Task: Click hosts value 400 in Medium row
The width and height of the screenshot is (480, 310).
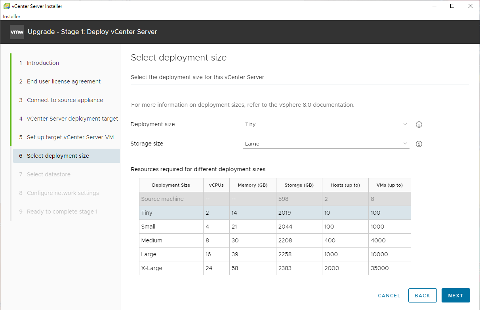Action: coord(330,240)
